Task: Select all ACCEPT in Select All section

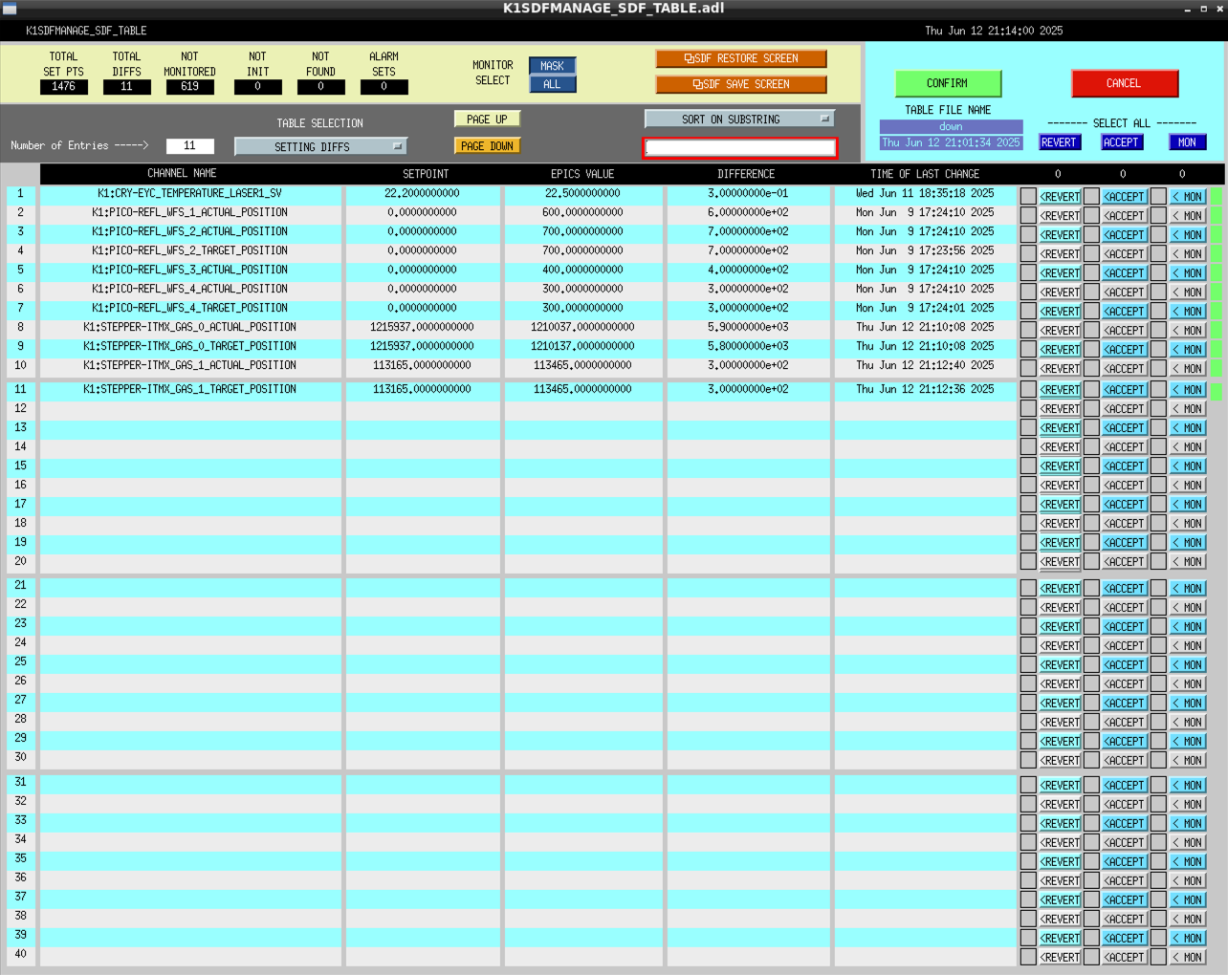Action: 1122,142
